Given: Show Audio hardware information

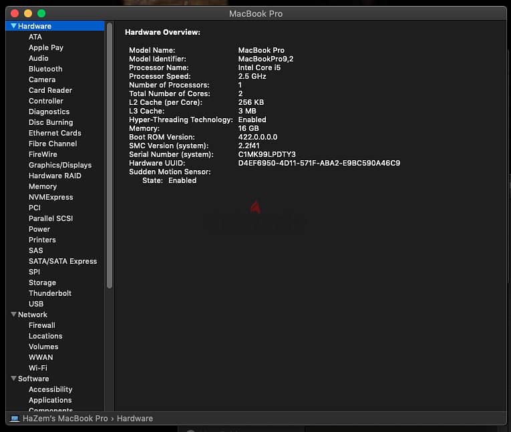Looking at the screenshot, I should point(39,58).
